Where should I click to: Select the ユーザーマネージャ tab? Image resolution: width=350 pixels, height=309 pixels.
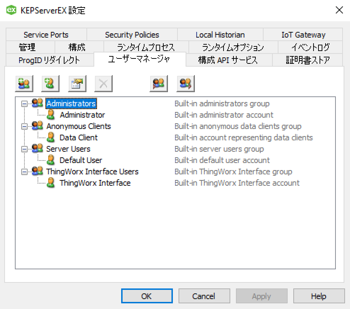point(139,59)
